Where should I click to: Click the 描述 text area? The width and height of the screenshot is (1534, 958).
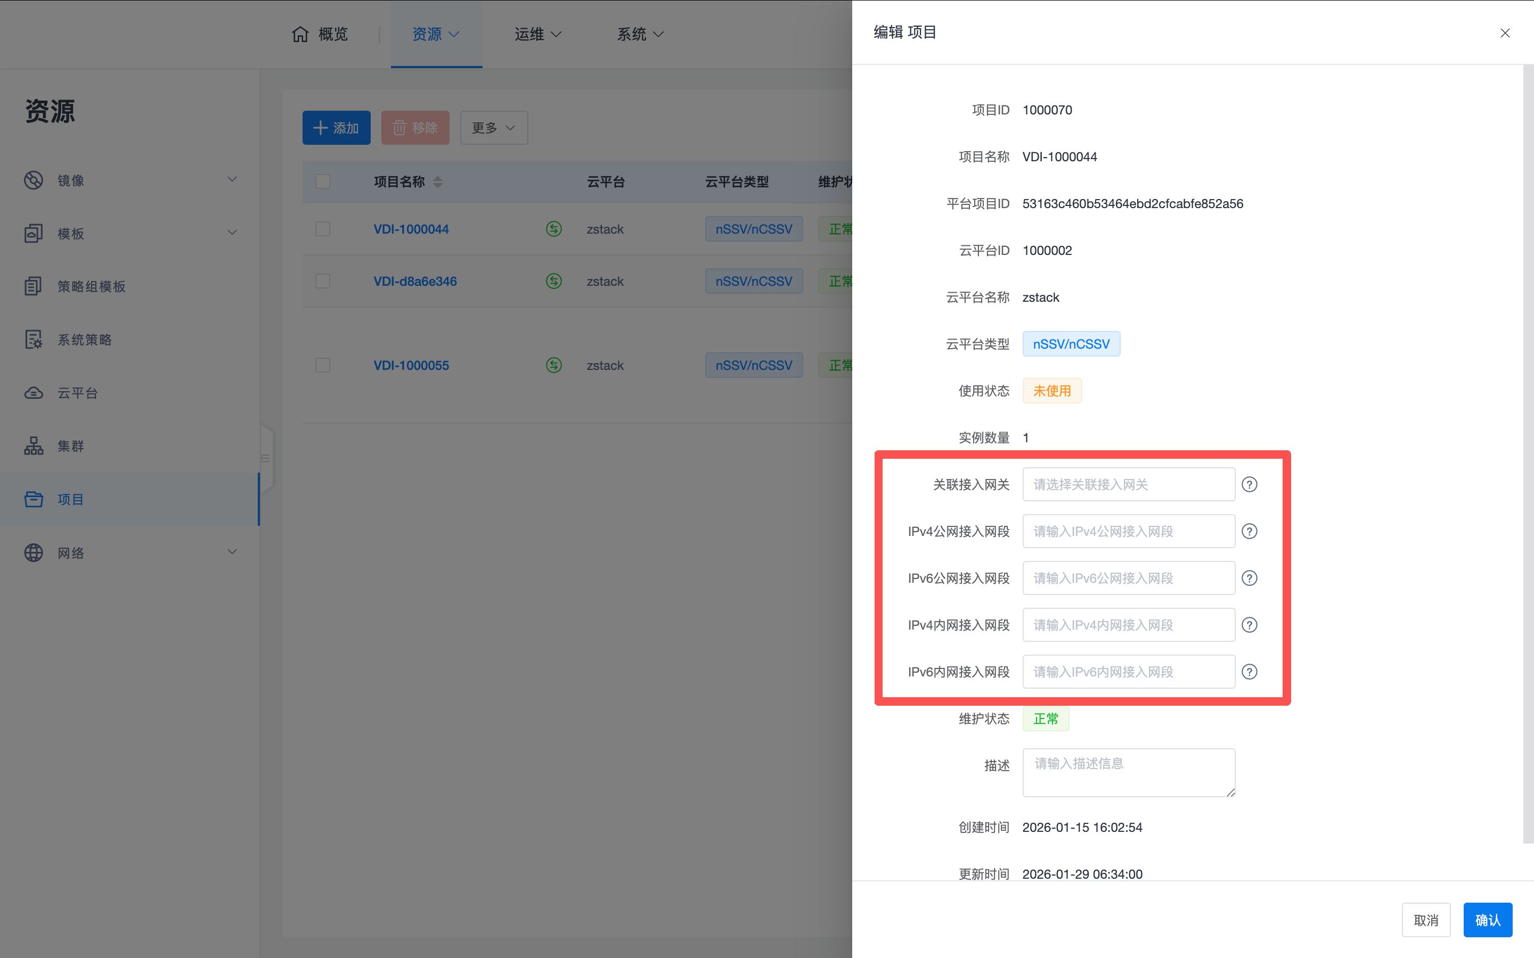(1128, 772)
